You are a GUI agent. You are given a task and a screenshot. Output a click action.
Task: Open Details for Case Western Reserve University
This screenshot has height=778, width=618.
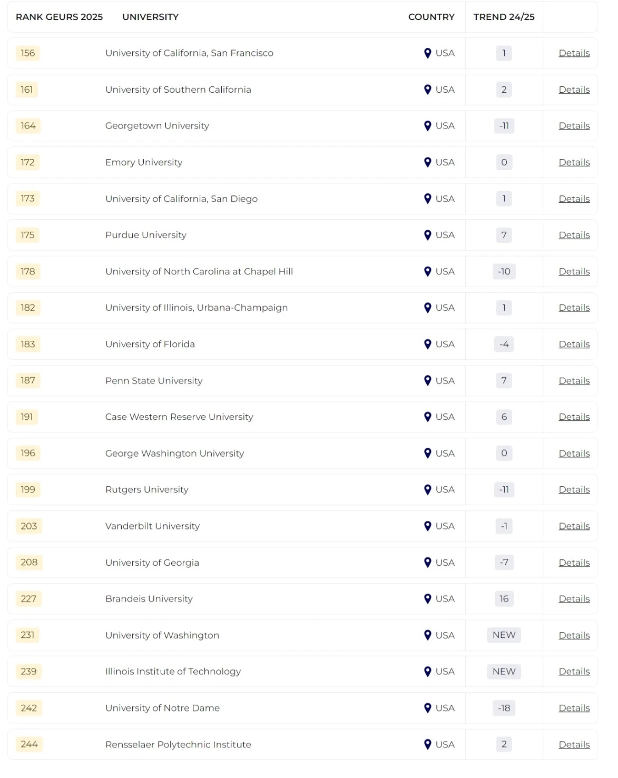(x=574, y=417)
